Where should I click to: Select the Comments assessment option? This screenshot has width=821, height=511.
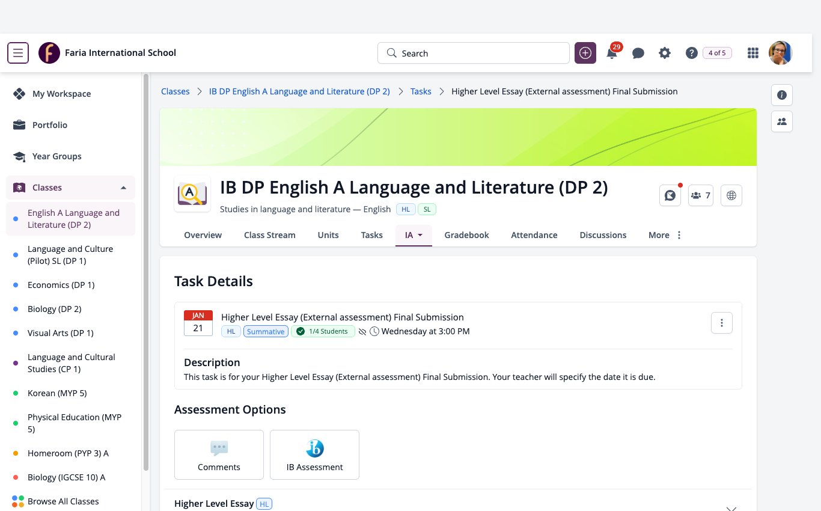click(x=219, y=454)
